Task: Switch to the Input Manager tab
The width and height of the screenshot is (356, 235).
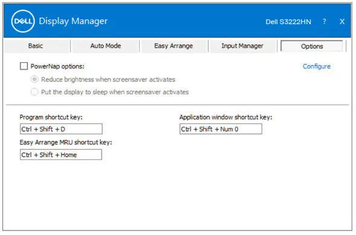Action: point(242,46)
